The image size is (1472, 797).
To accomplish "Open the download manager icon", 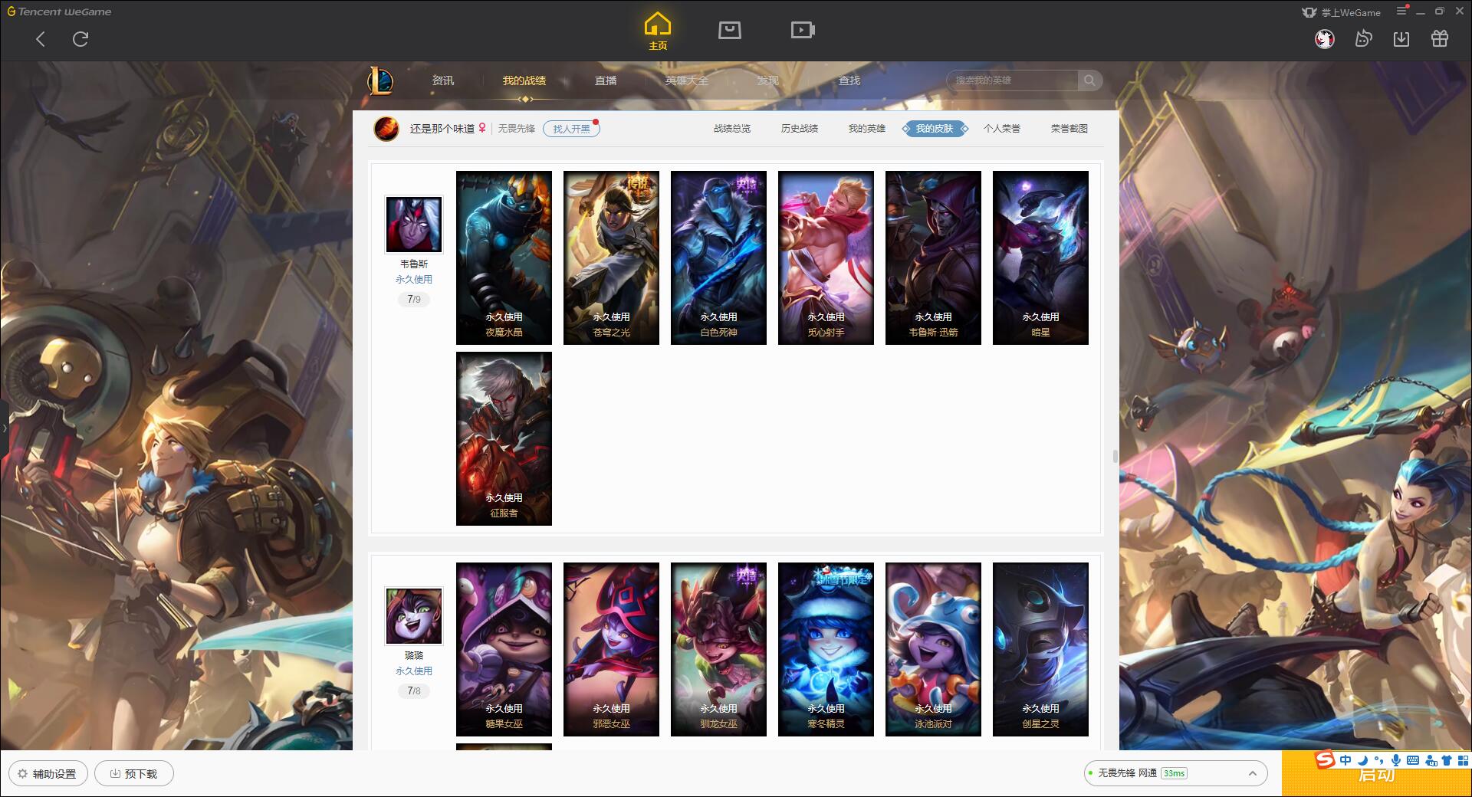I will [1401, 38].
